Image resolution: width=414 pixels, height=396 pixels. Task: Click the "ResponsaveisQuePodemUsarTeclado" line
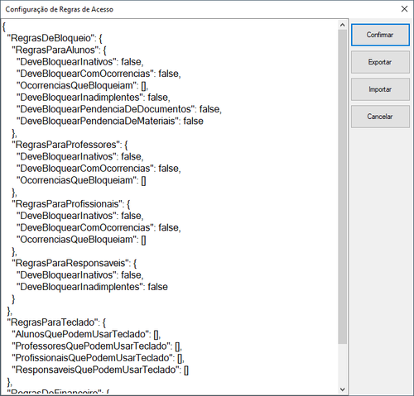[x=100, y=370]
